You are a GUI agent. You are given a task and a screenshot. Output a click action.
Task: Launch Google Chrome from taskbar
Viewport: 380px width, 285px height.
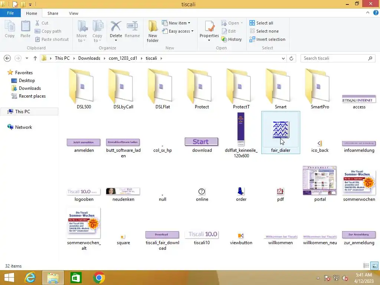click(99, 278)
